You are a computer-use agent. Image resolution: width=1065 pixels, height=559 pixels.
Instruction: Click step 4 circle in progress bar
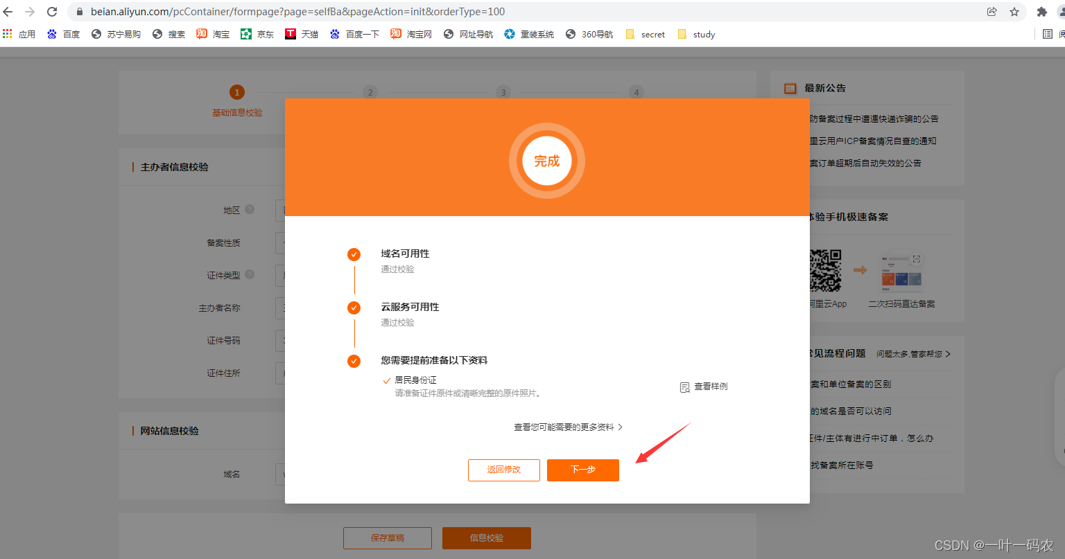637,92
